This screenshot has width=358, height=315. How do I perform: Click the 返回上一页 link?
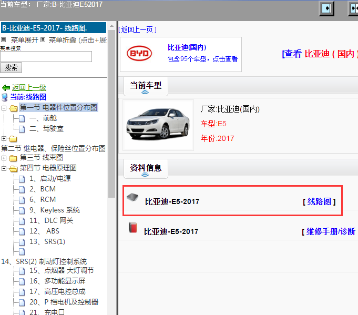click(137, 29)
